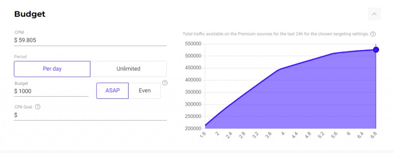Click the 200000 y-axis label

pos(193,129)
